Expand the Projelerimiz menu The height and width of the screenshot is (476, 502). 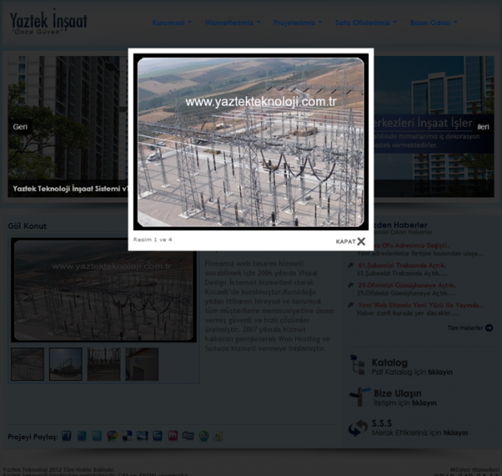tap(297, 23)
